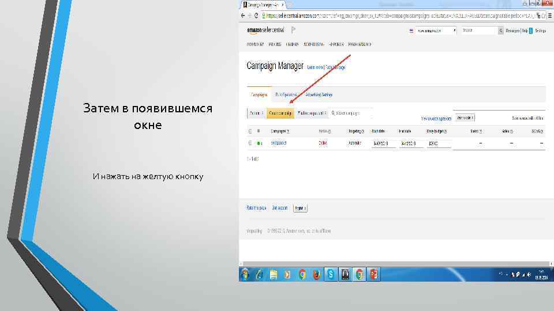Tick the checkbox in the campaign row
554x311 pixels.
(250, 143)
